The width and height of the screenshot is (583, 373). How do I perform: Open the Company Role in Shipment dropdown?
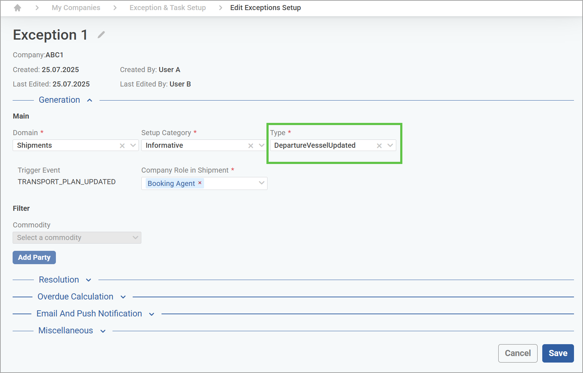pyautogui.click(x=262, y=183)
